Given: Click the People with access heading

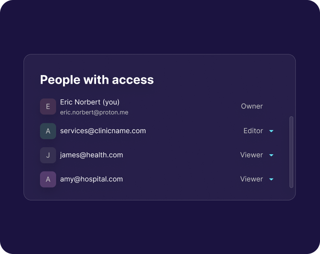Looking at the screenshot, I should click(x=97, y=80).
